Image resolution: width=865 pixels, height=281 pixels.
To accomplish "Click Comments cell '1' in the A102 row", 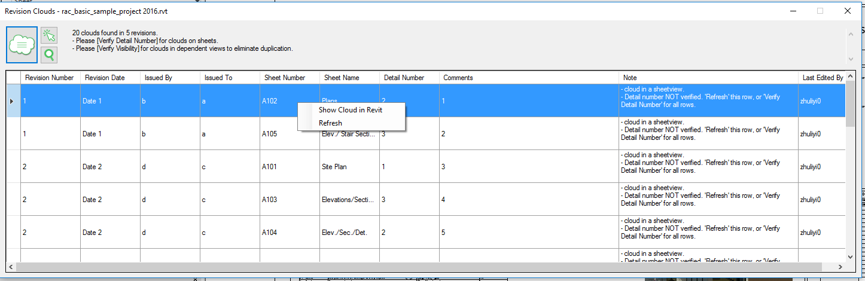I will (x=529, y=100).
